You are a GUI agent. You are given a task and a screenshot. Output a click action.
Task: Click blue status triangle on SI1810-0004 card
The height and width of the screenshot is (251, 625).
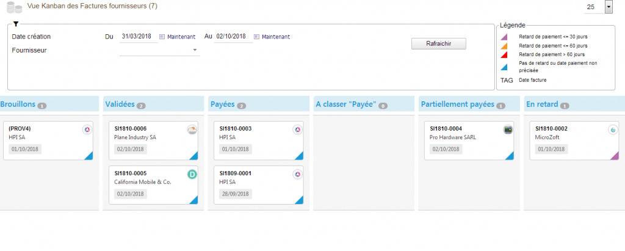click(x=510, y=156)
